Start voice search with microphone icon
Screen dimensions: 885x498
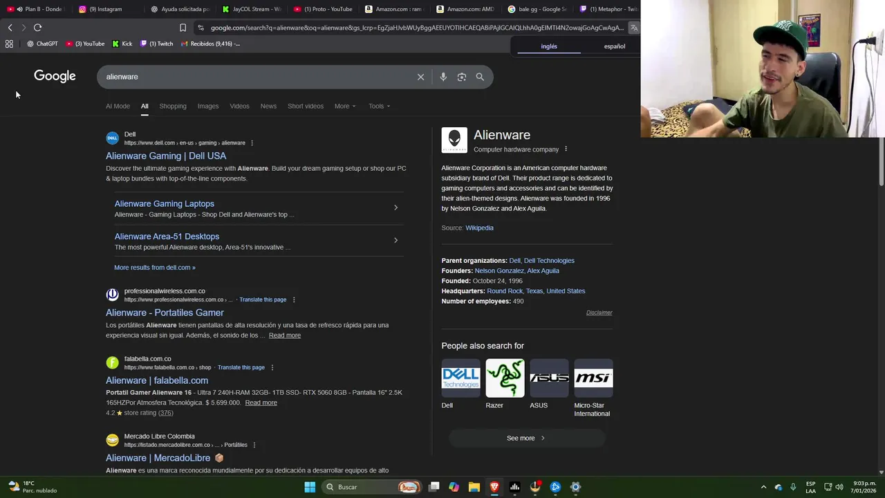(x=443, y=77)
